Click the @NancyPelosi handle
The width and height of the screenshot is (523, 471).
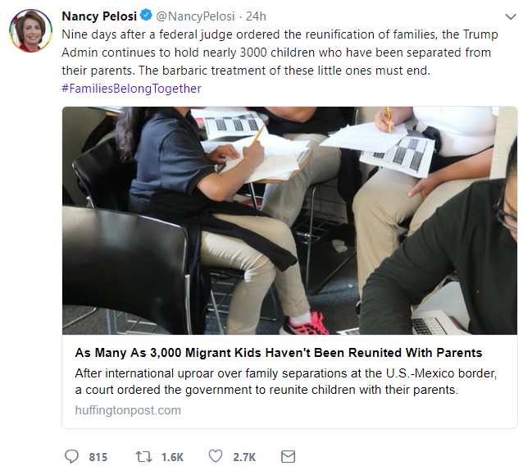point(195,16)
